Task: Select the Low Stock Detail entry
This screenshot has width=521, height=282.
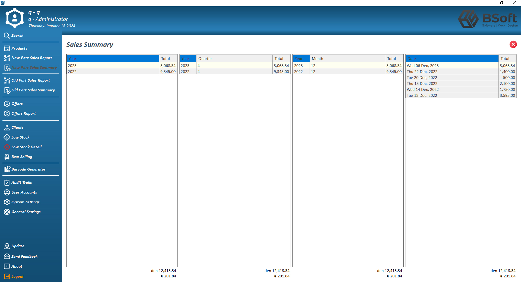Action: [27, 147]
